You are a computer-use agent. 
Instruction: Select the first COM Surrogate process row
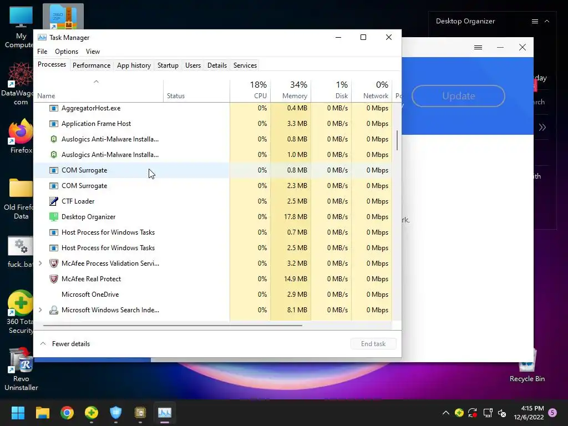point(212,170)
